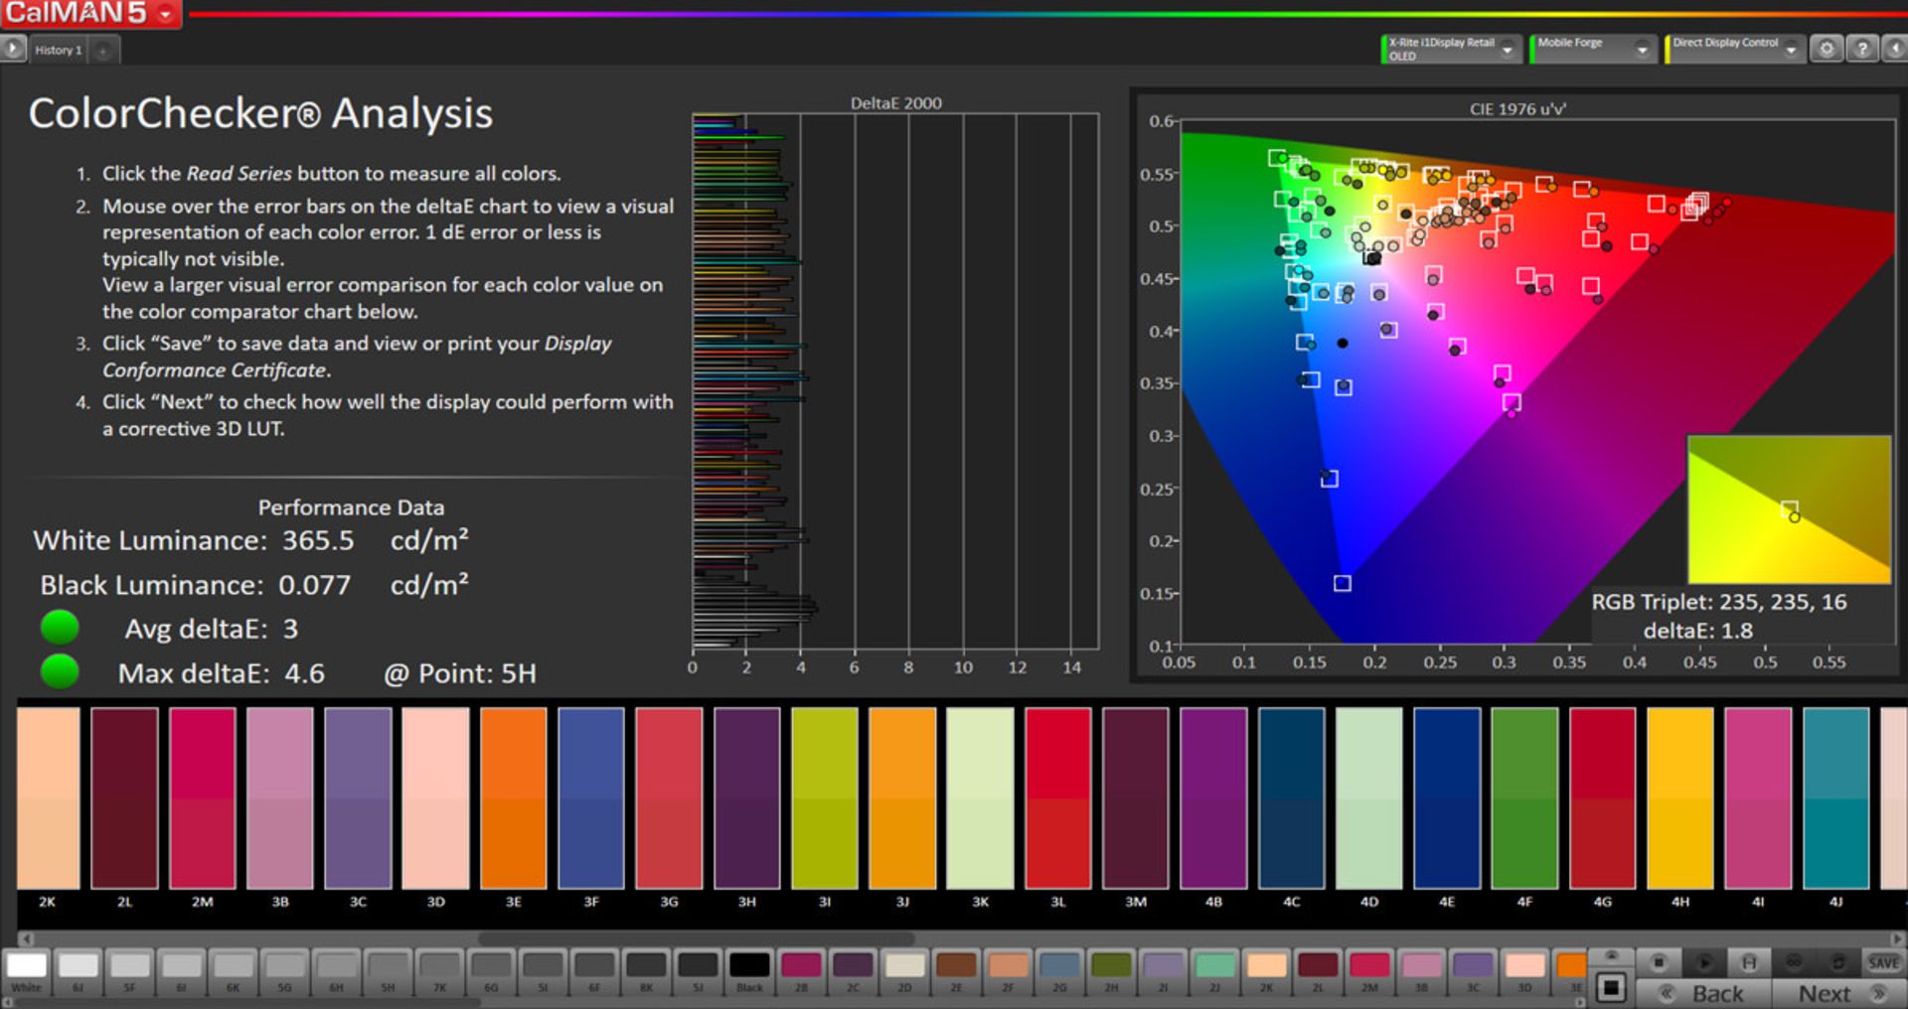Click the up arrow above the black square icon
The image size is (1908, 1009).
pyautogui.click(x=1611, y=955)
